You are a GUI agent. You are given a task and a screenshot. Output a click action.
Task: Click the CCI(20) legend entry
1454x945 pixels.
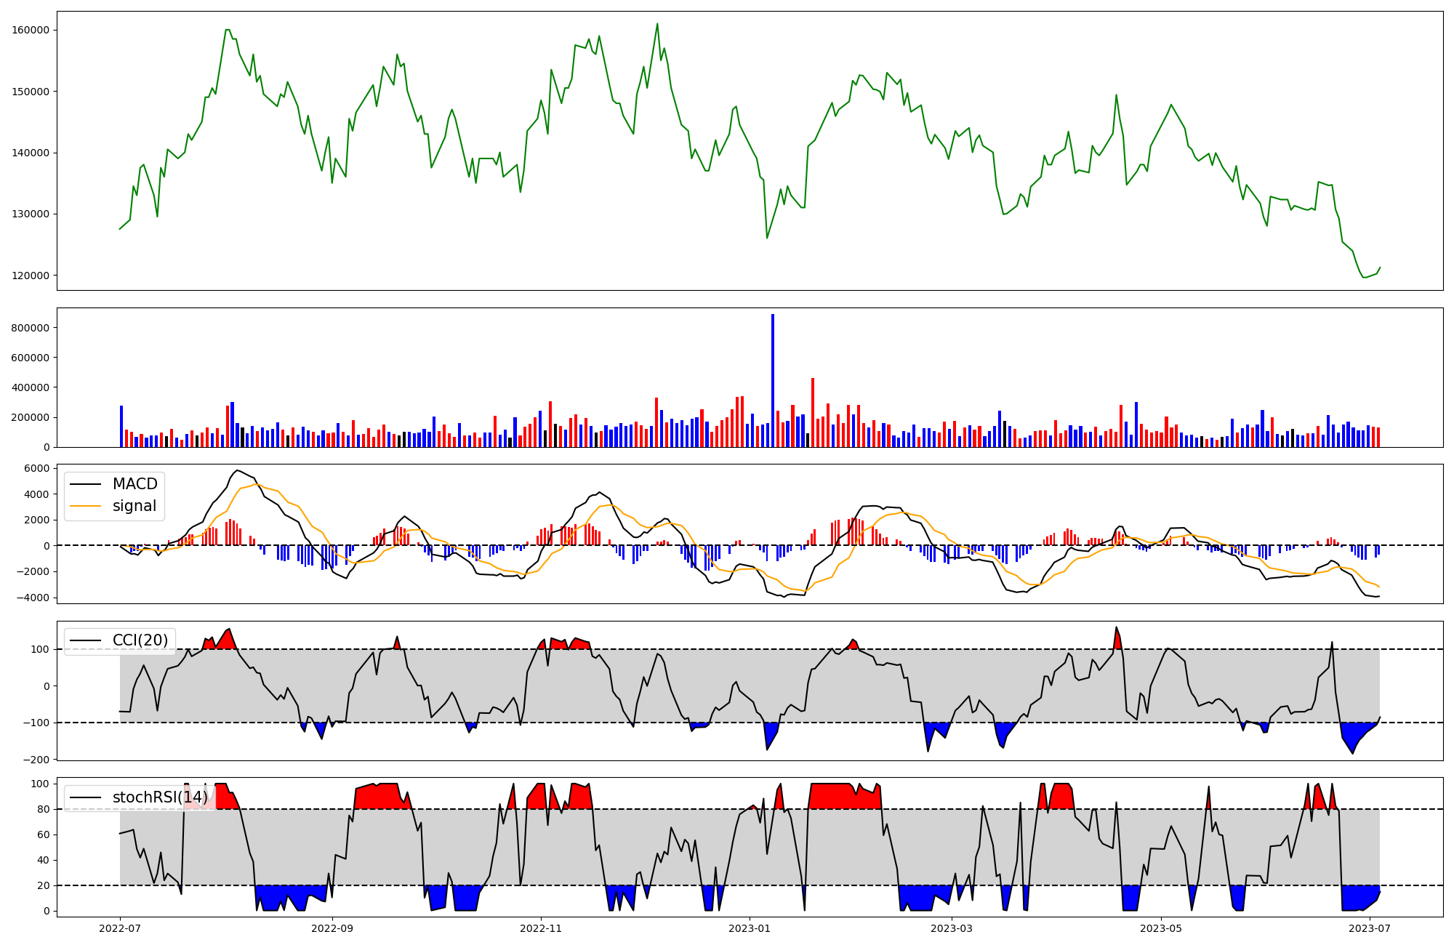[x=140, y=640]
